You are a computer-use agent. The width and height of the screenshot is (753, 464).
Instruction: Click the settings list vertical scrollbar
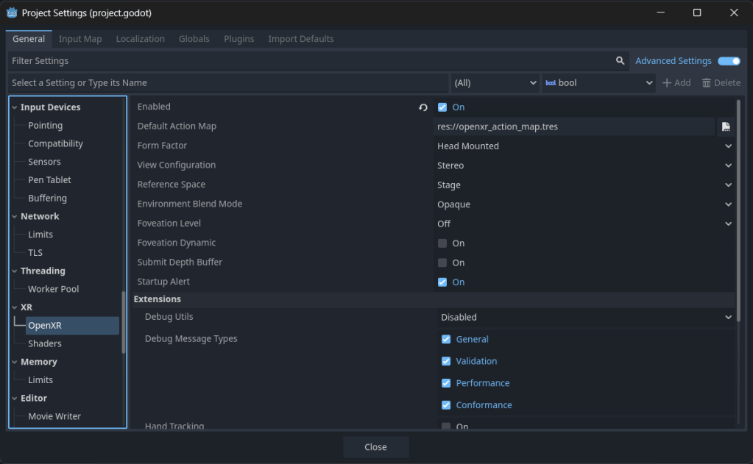(x=738, y=213)
